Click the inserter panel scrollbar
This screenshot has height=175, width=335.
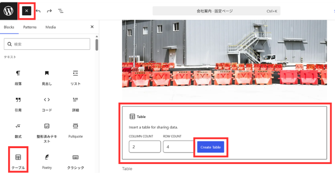[x=97, y=45]
